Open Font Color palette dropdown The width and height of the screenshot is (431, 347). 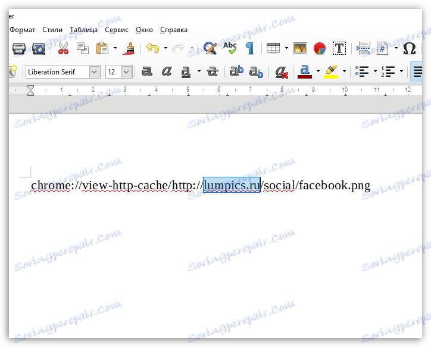coord(318,71)
